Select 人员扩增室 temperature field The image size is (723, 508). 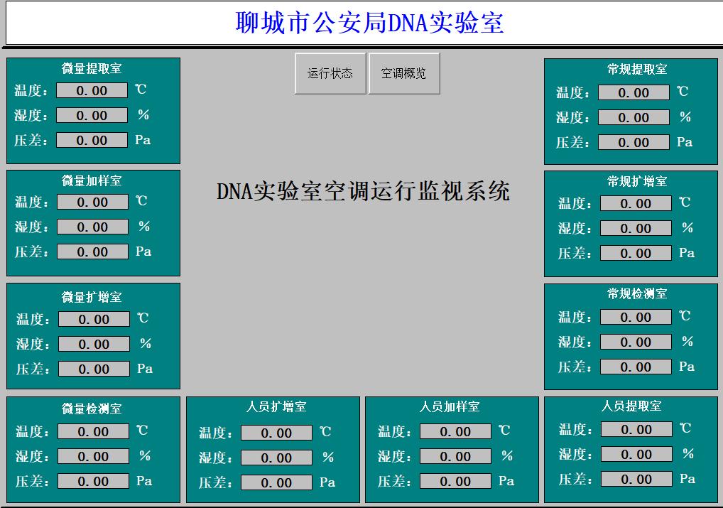coord(276,433)
